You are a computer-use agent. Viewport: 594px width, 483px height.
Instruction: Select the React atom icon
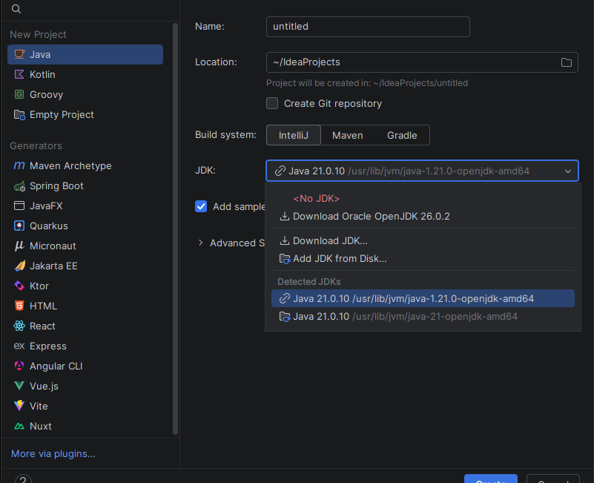click(19, 326)
